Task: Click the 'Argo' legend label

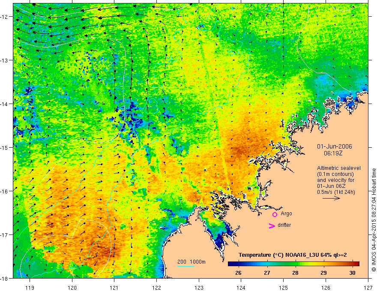Action: click(286, 214)
